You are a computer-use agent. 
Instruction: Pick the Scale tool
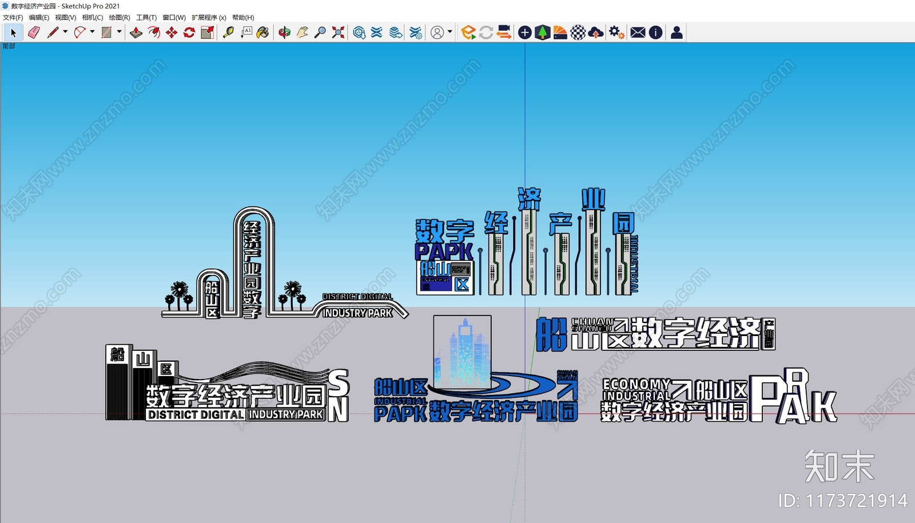(207, 33)
